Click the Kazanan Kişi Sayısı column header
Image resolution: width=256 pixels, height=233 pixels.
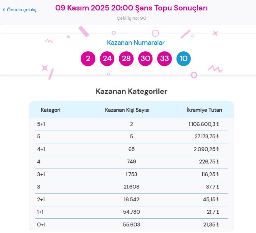(x=127, y=110)
